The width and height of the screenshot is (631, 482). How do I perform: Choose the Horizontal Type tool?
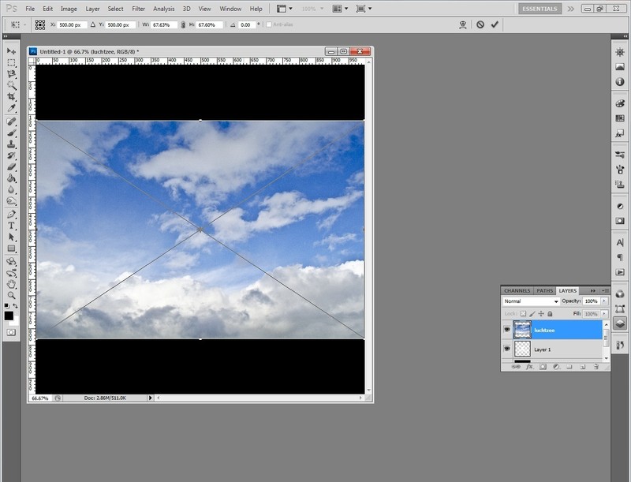point(11,225)
